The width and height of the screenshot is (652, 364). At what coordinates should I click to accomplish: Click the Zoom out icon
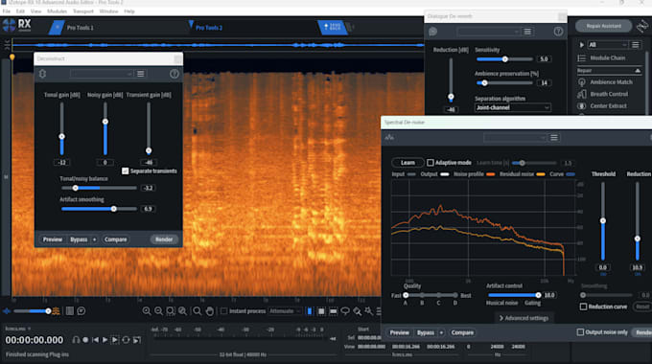(158, 310)
